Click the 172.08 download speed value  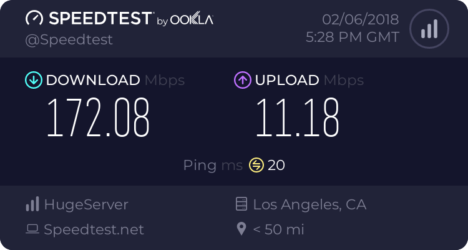(x=99, y=118)
